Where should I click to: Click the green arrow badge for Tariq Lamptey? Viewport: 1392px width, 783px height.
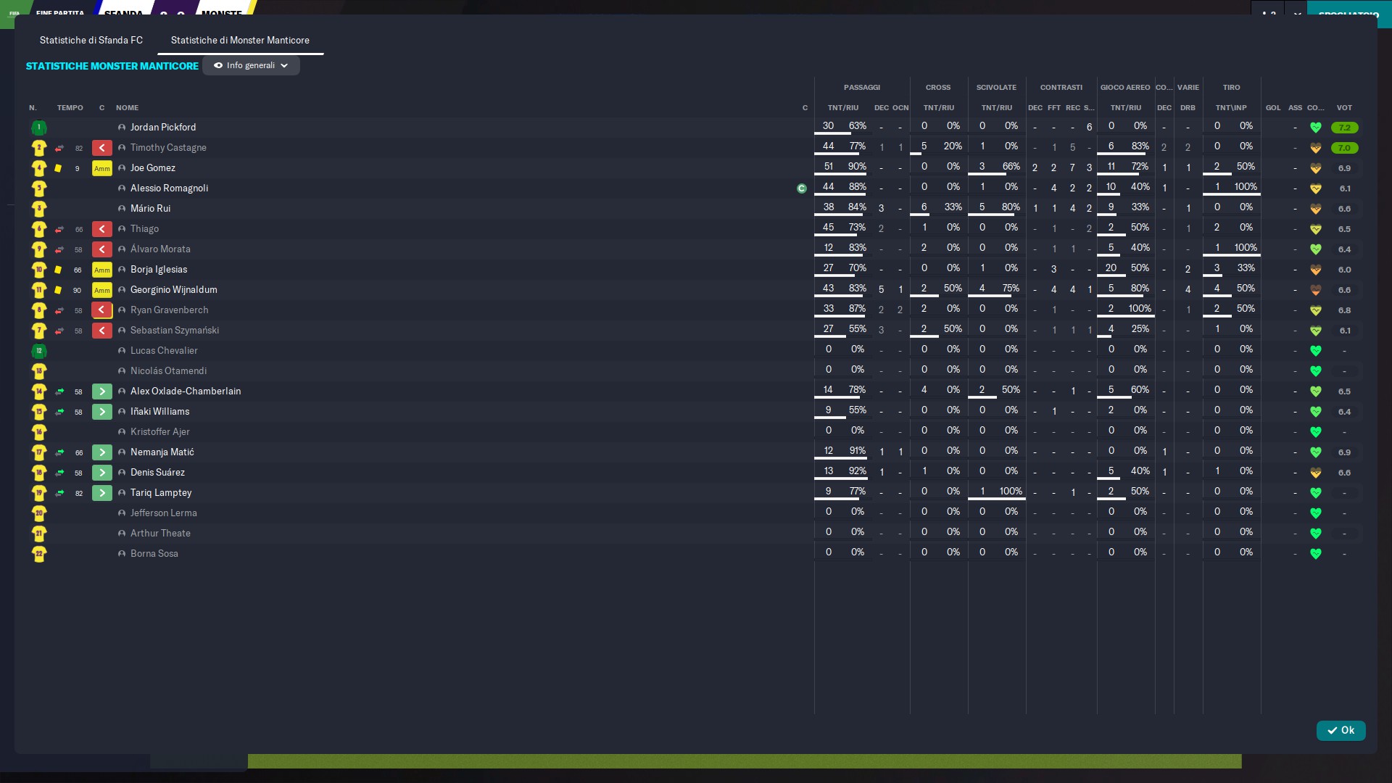101,493
